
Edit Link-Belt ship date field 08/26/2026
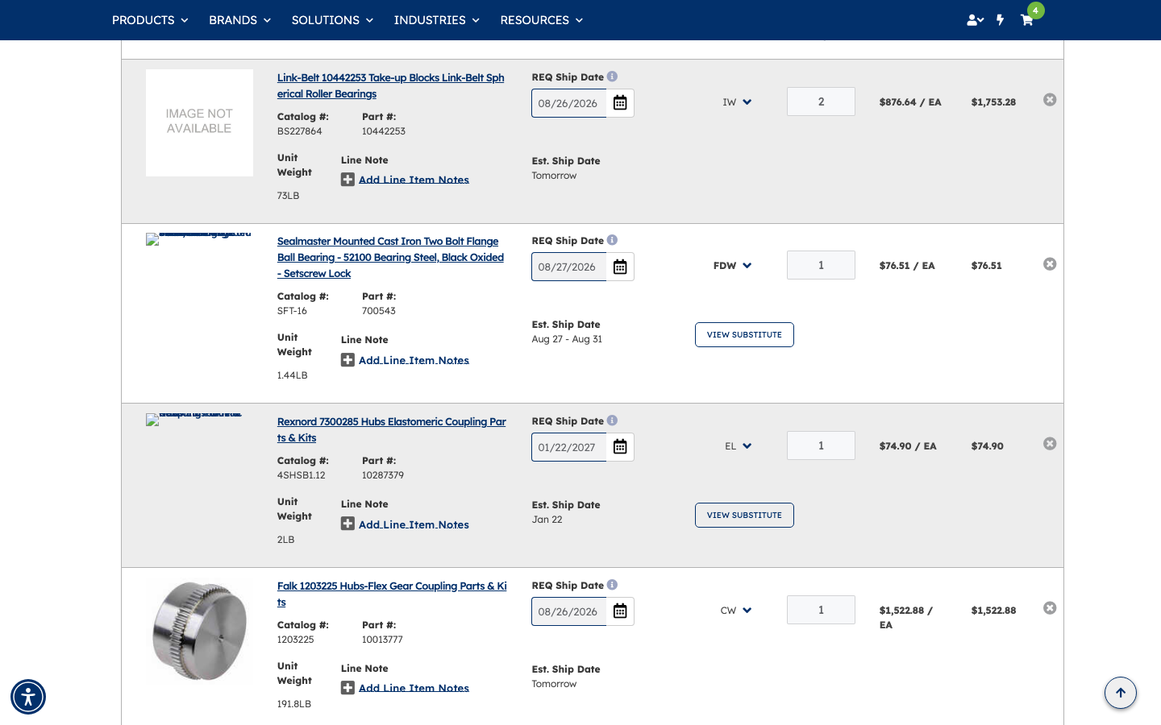pyautogui.click(x=569, y=103)
